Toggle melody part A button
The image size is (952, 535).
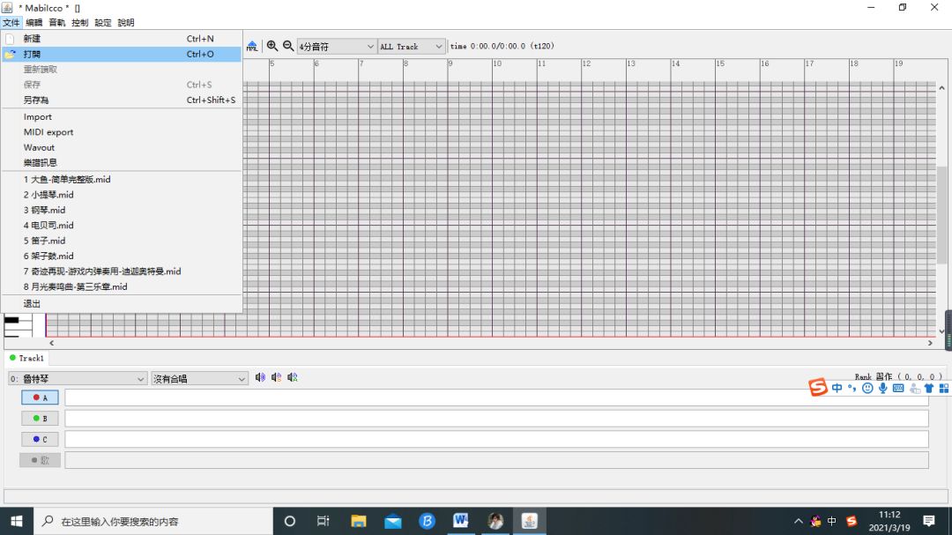tap(40, 398)
